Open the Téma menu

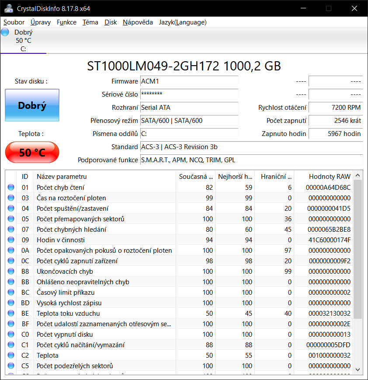click(x=90, y=22)
